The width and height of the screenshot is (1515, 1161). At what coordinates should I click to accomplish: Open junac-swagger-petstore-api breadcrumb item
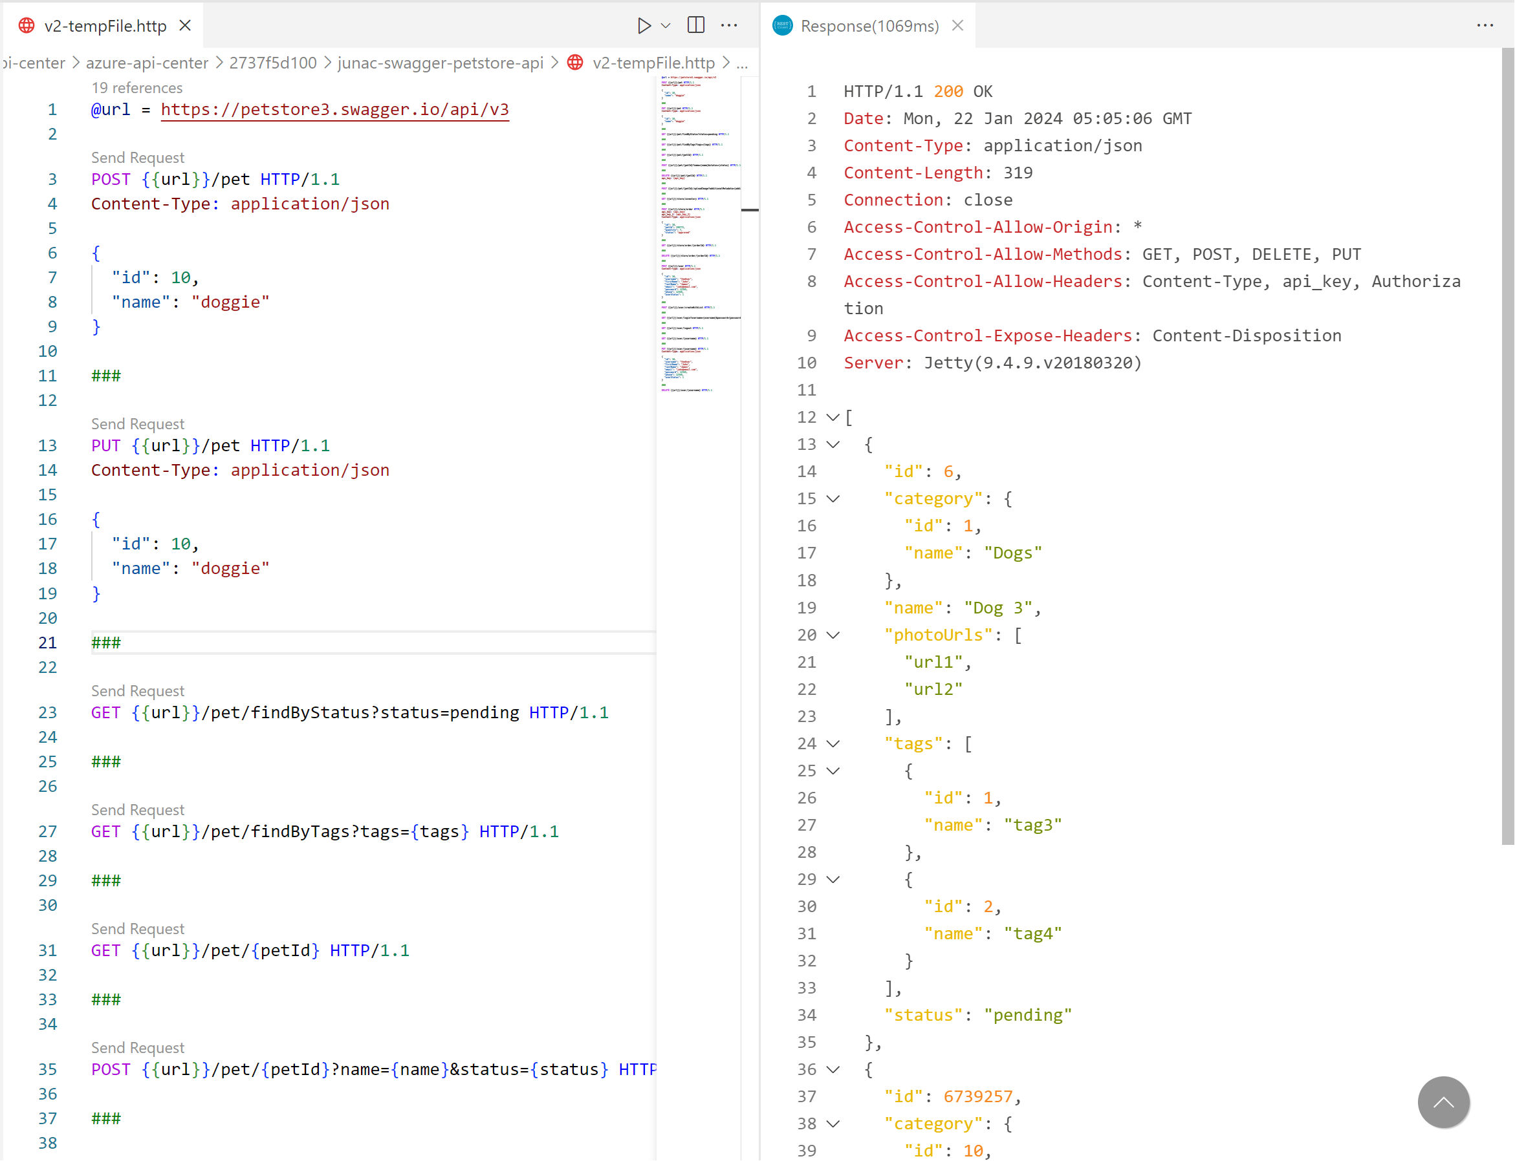(441, 63)
